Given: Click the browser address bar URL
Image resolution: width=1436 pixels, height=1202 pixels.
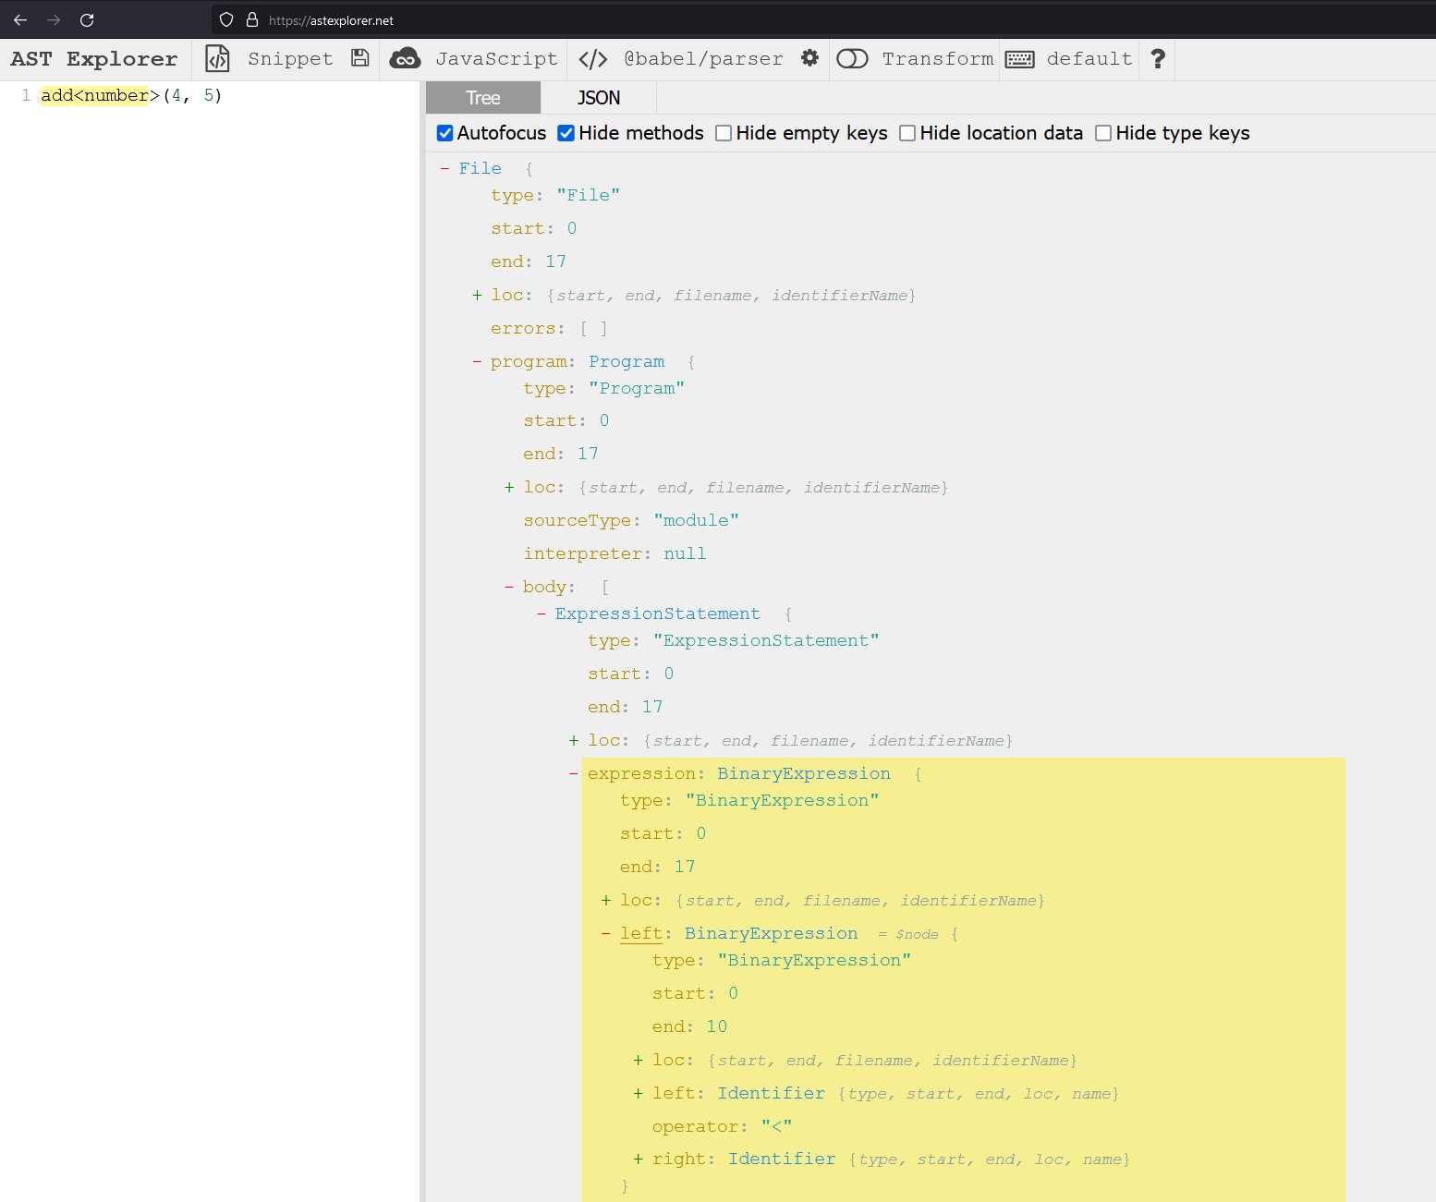Looking at the screenshot, I should pos(331,20).
